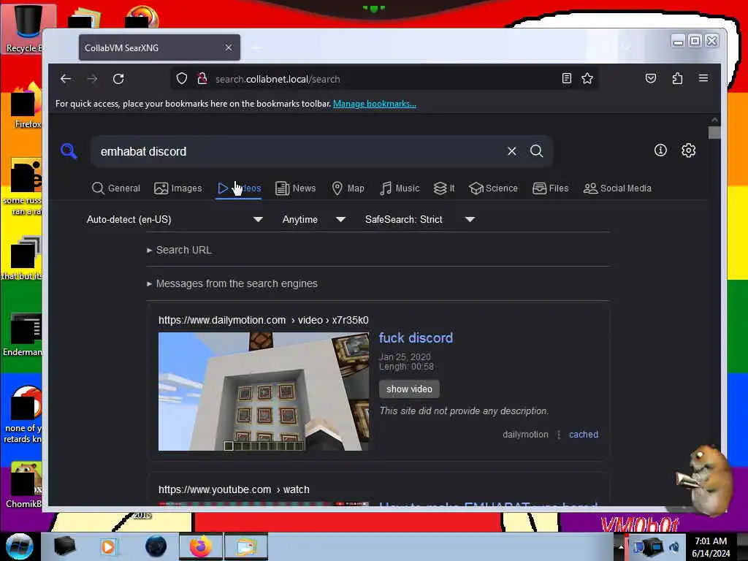Open the folder window taskbar icon

coord(245,546)
